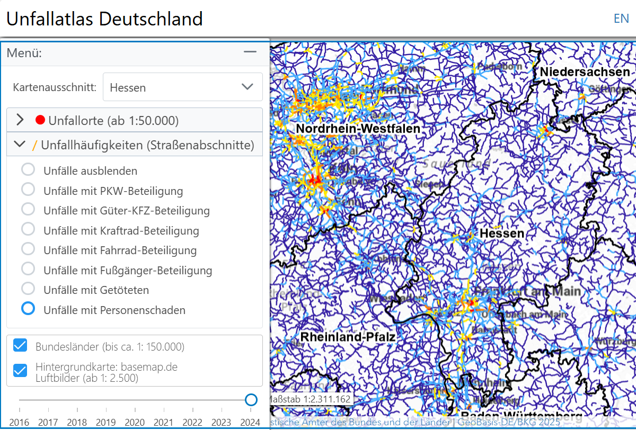This screenshot has height=430, width=636.
Task: Click the red dot Unfallorte icon
Action: pos(40,120)
